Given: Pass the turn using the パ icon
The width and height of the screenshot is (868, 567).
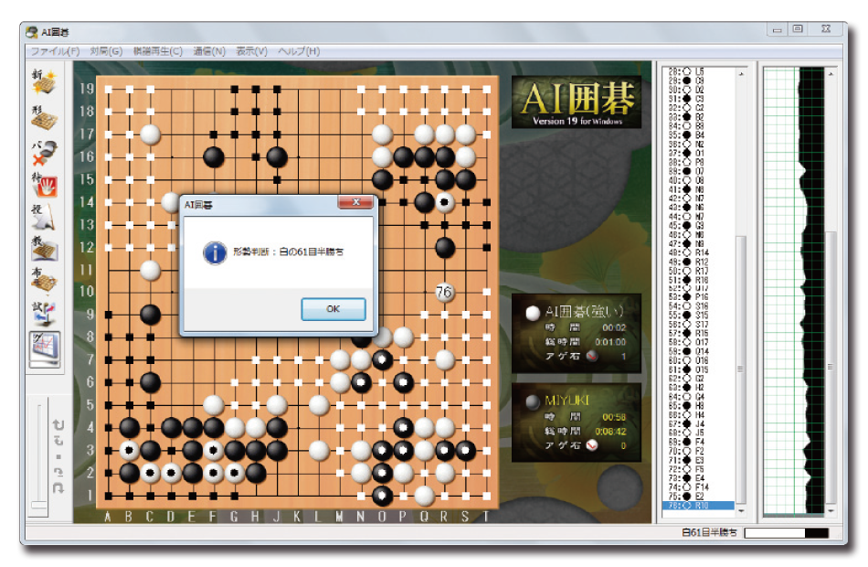Looking at the screenshot, I should [44, 152].
